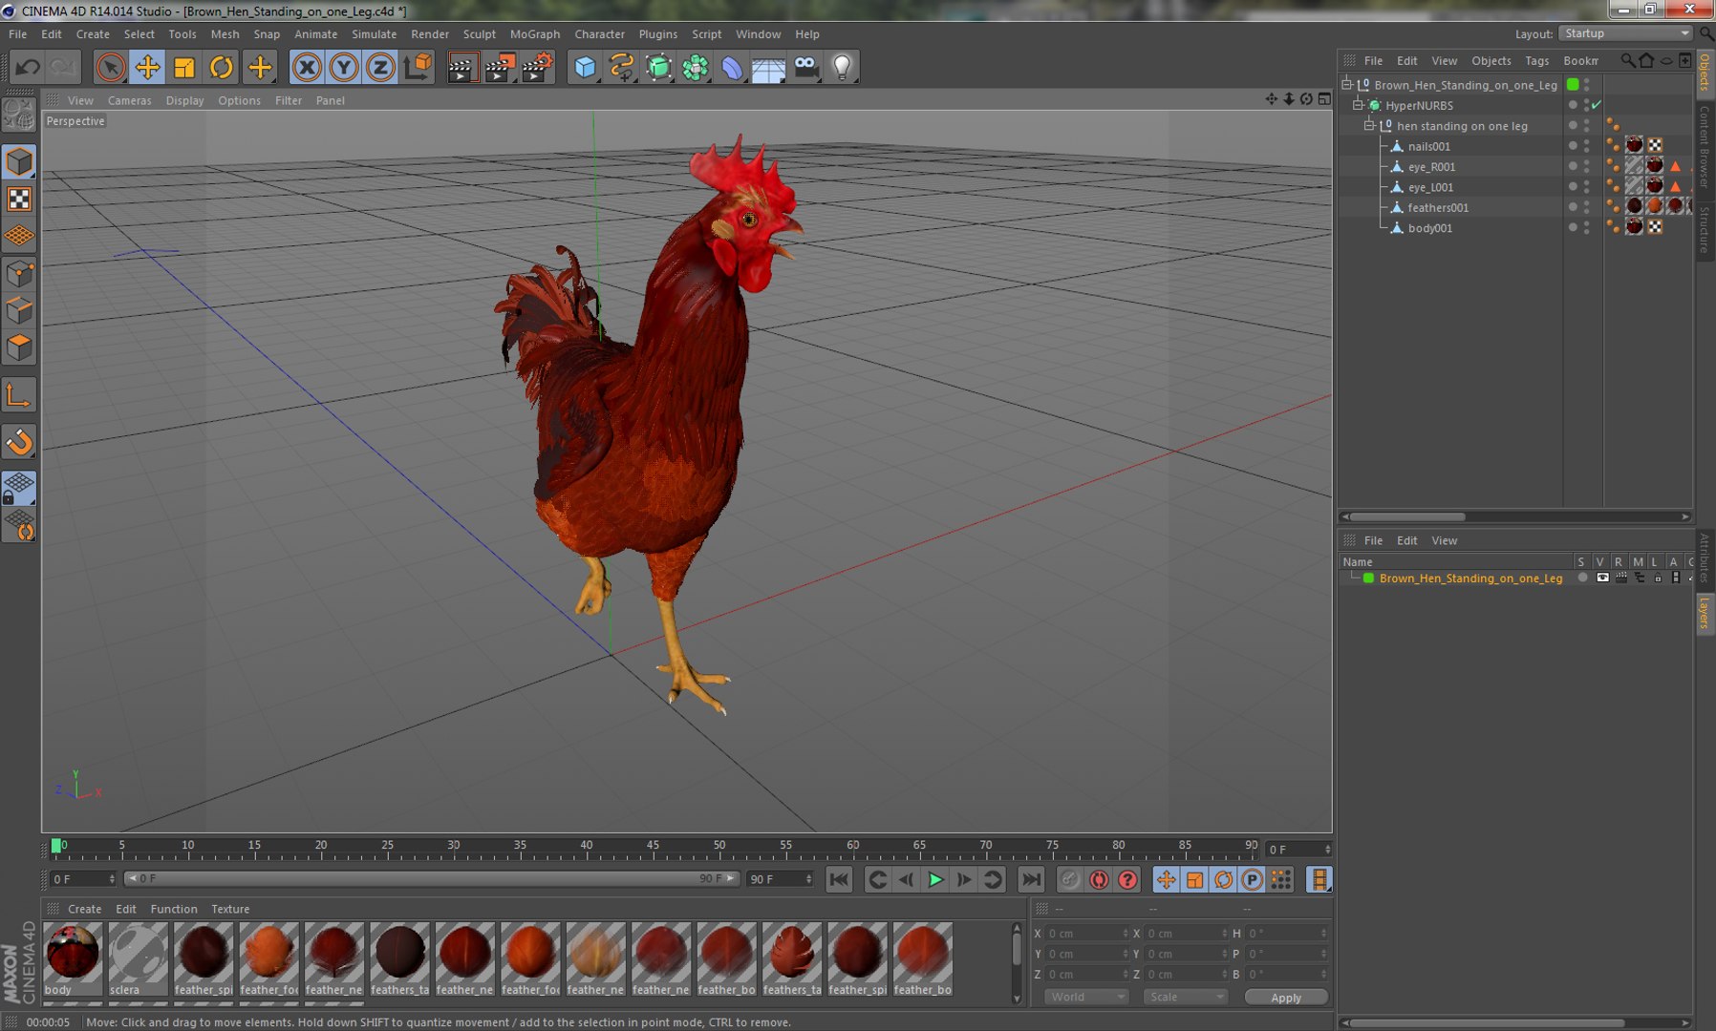Open the Perspective viewport label menu
This screenshot has width=1716, height=1031.
pos(75,121)
